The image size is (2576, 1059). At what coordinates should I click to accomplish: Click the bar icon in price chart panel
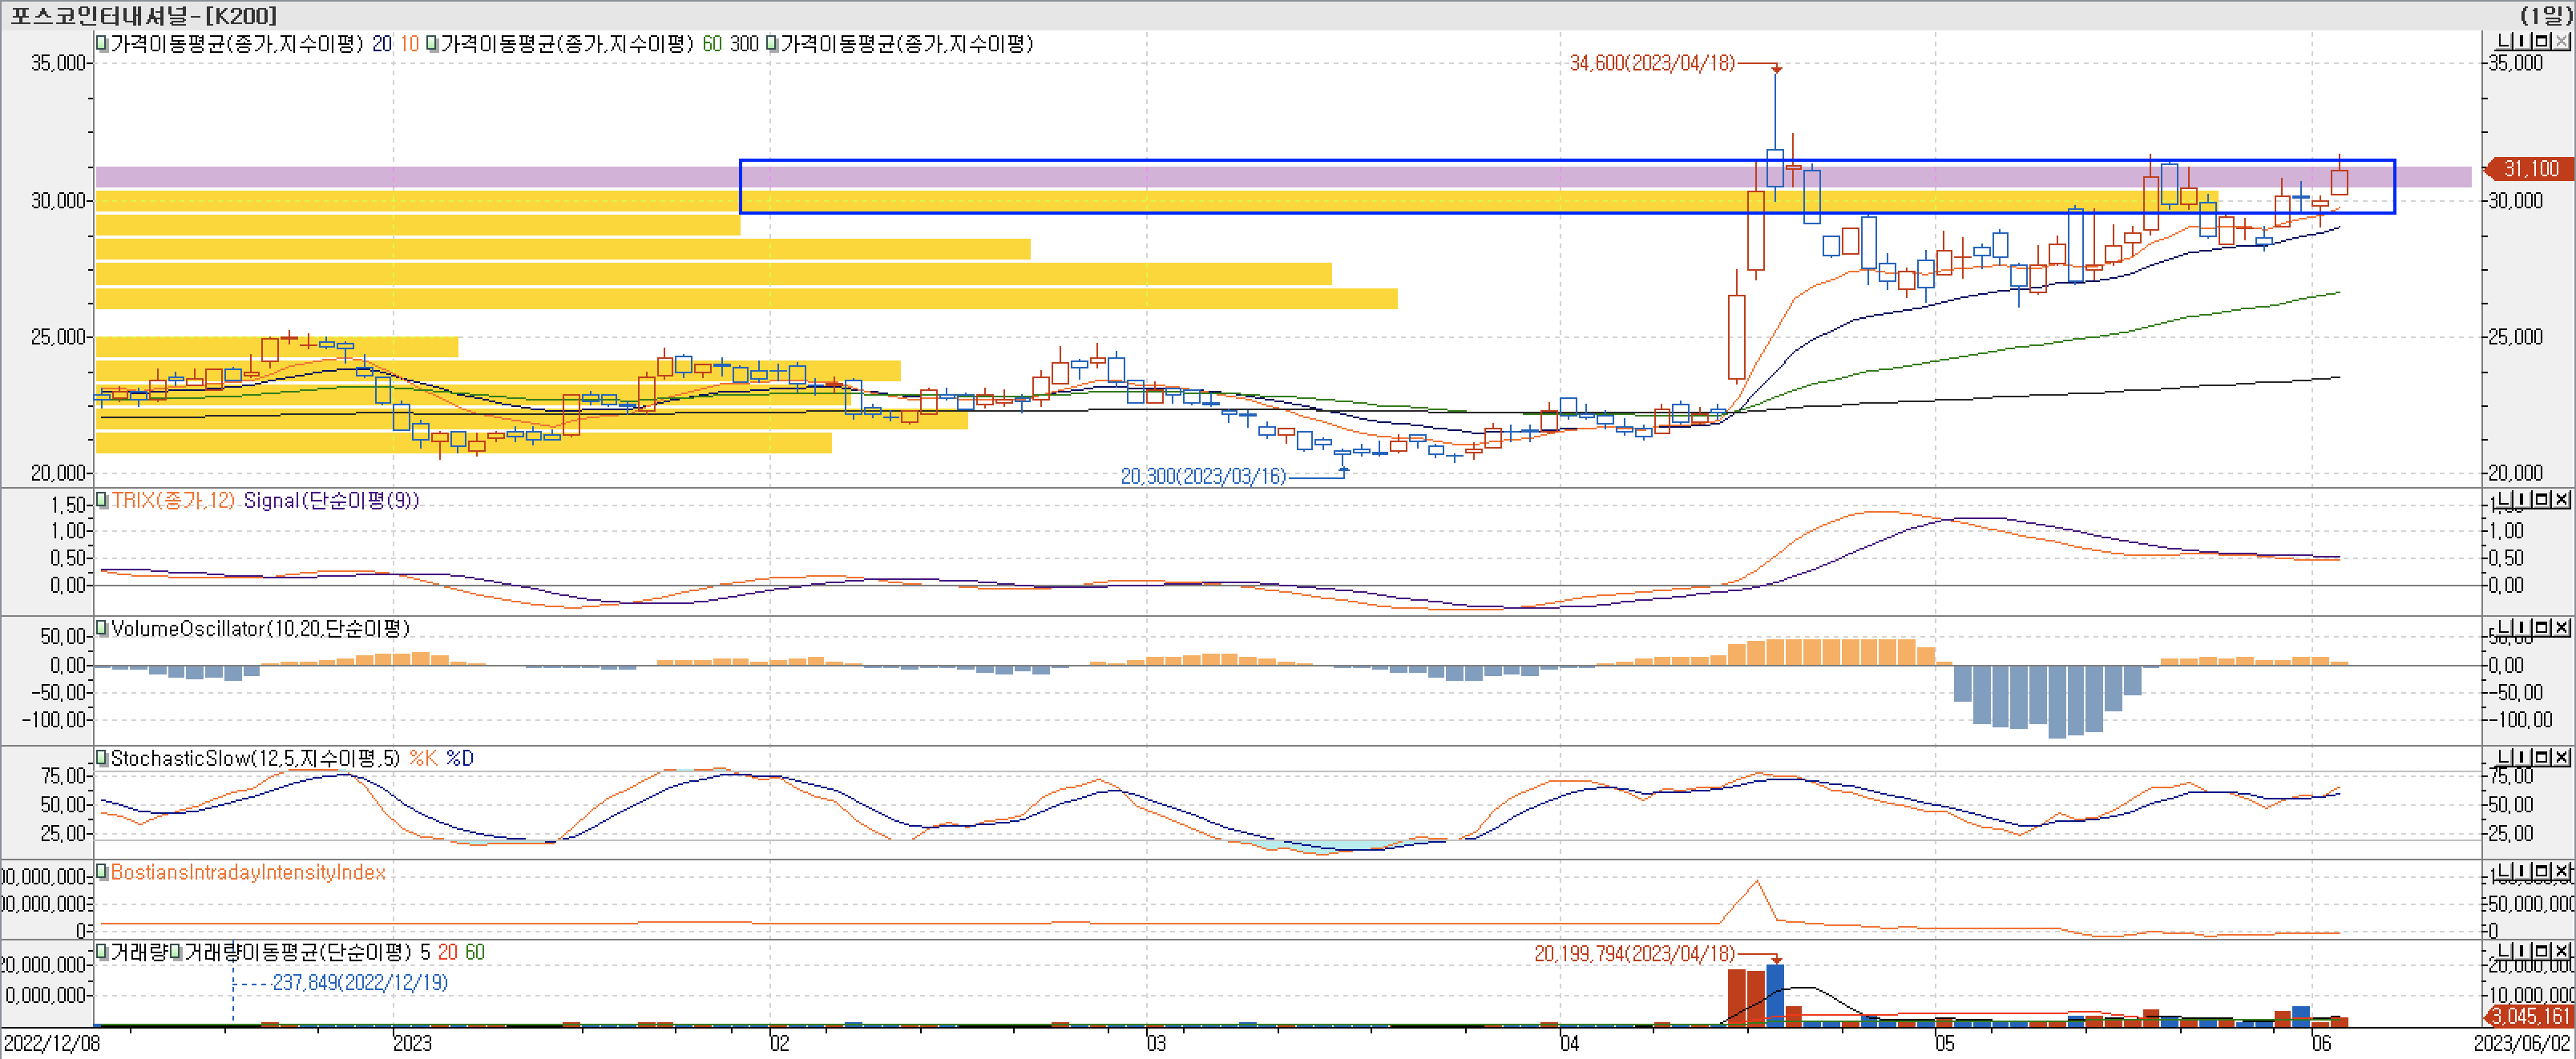click(2522, 42)
